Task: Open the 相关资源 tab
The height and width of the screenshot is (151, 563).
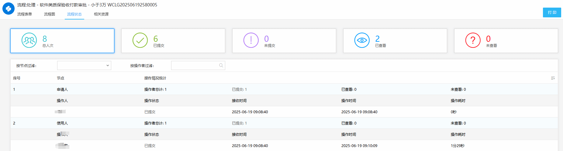Action: click(101, 14)
